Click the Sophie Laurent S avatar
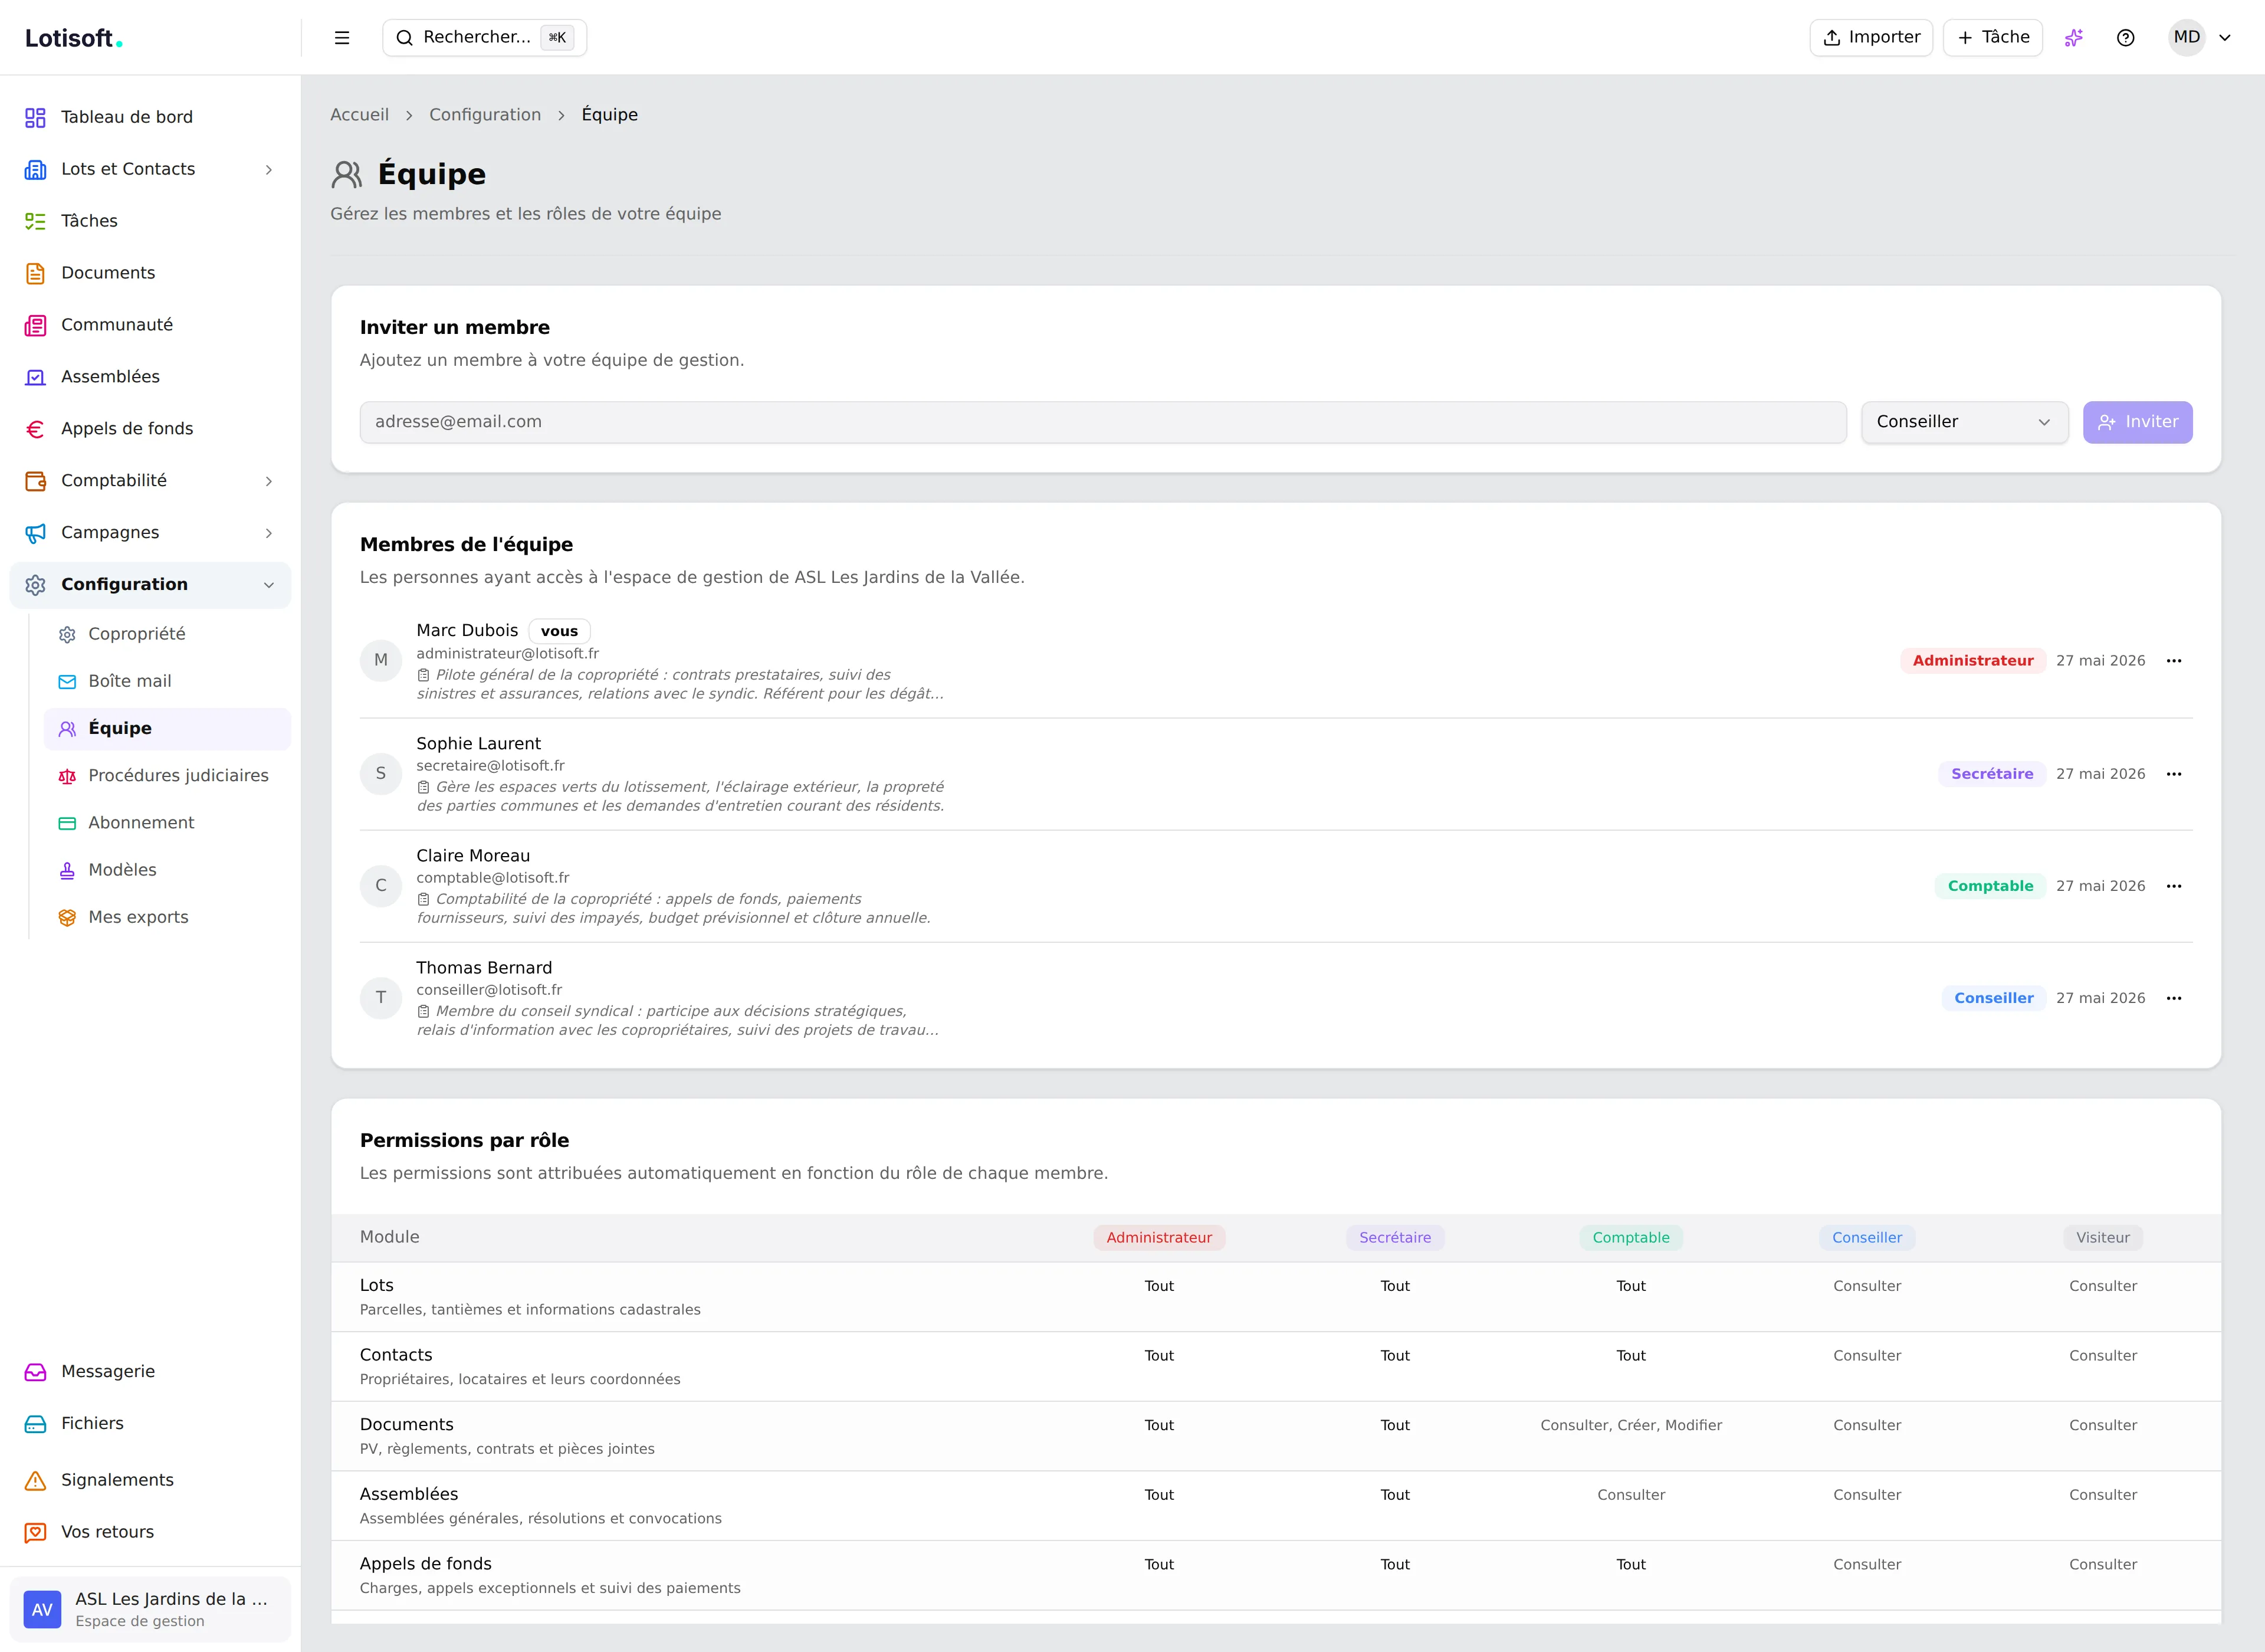The image size is (2265, 1652). [381, 774]
